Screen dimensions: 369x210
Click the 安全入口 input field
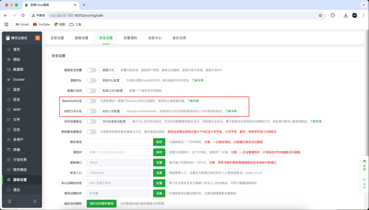click(118, 173)
